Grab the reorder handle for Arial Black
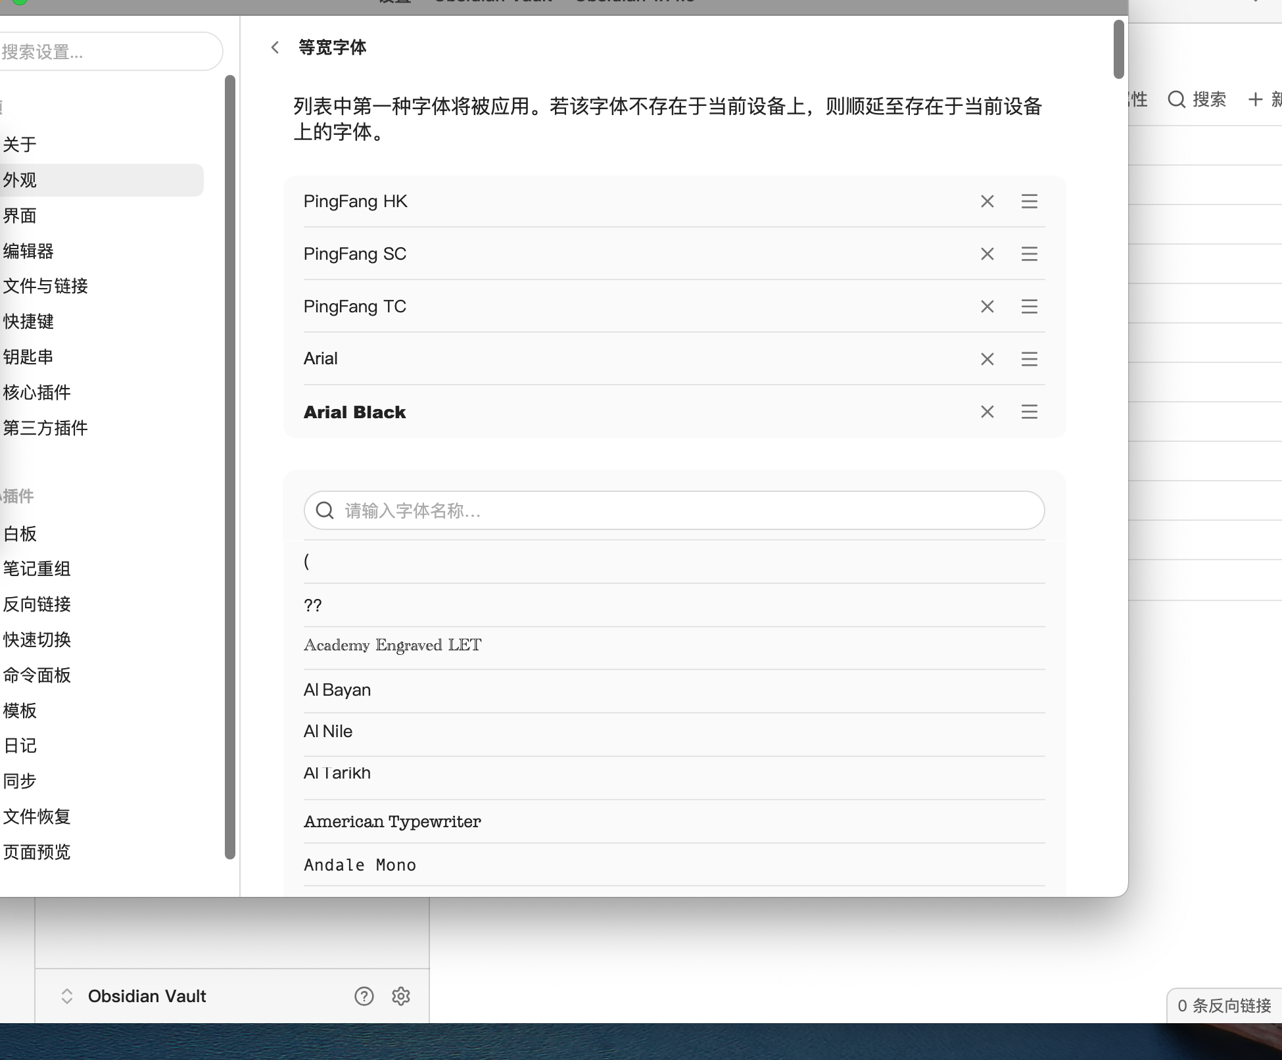 pos(1029,412)
